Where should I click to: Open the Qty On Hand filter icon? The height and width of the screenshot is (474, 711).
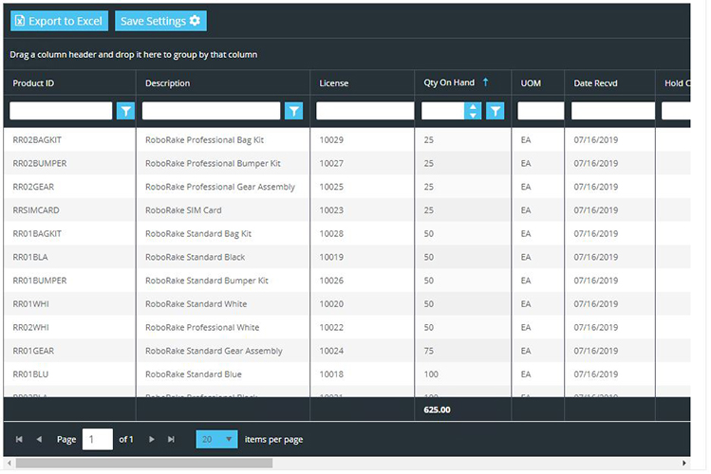pos(496,111)
